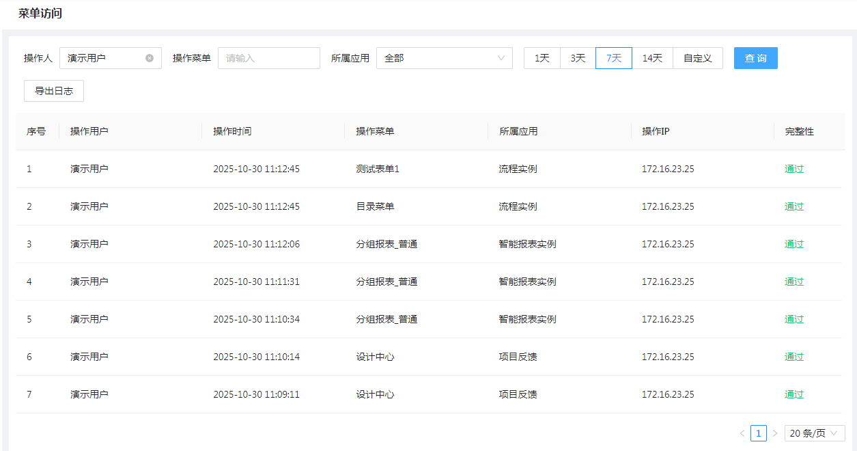Image resolution: width=857 pixels, height=451 pixels.
Task: Click the 查询 search button
Action: point(755,58)
